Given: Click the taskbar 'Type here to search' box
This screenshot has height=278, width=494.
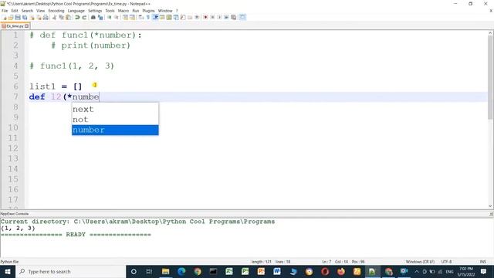Looking at the screenshot, I should [70, 271].
